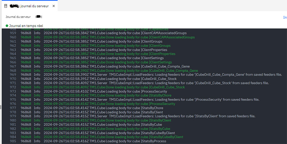Screen dimensions: 287x144
Task: Close the journal du serveur tab
Action: pyautogui.click(x=54, y=6)
